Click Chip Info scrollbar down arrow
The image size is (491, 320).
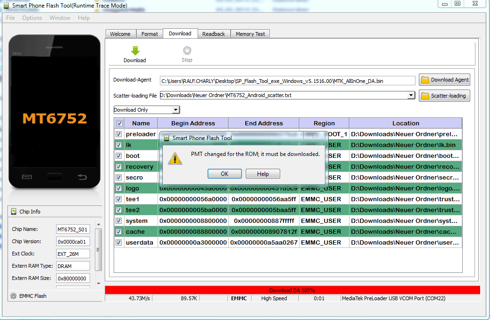(x=98, y=283)
